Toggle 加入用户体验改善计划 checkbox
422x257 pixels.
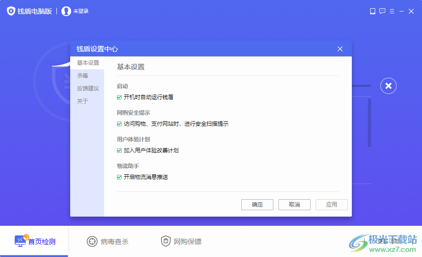pos(119,151)
